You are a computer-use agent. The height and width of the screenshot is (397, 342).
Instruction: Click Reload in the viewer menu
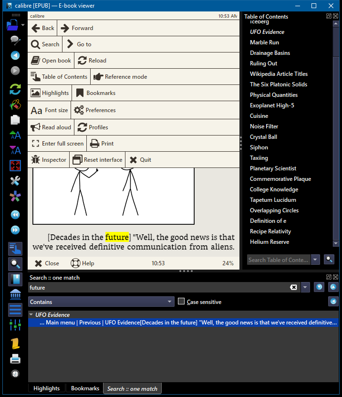(92, 61)
